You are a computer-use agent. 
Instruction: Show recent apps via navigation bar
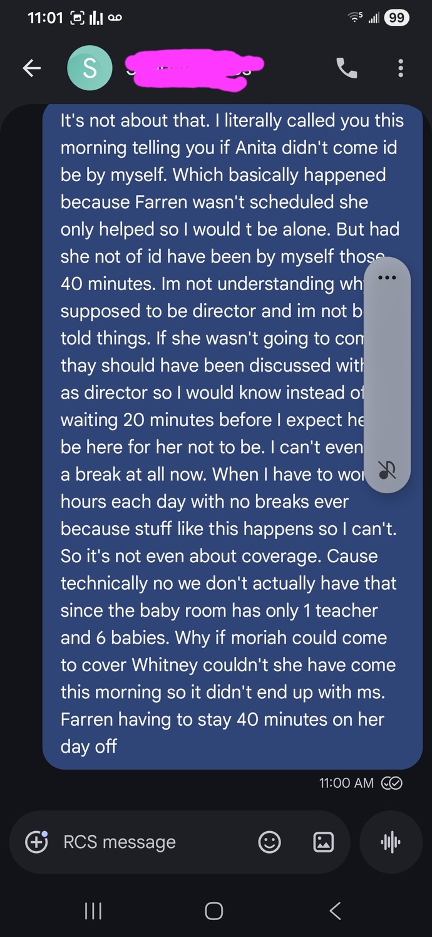[93, 911]
